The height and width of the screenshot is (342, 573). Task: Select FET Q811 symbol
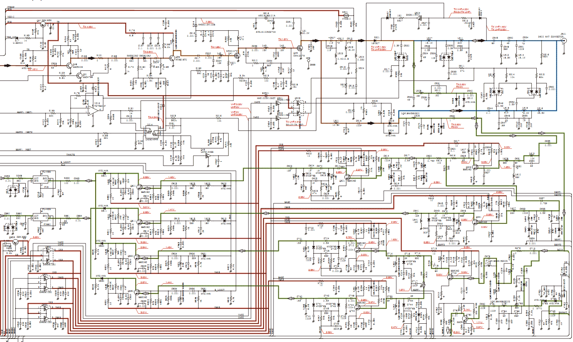[x=139, y=222]
